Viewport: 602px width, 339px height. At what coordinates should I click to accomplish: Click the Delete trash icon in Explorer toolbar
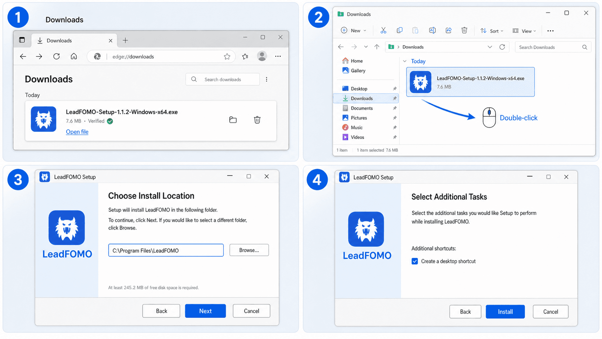[464, 31]
